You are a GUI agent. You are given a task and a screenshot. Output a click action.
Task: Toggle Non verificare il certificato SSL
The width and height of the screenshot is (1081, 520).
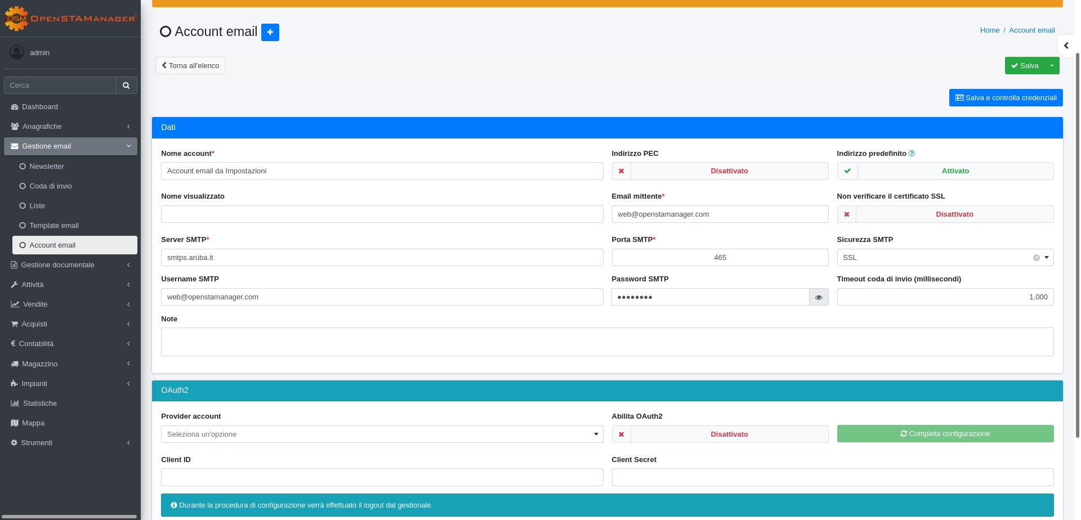click(945, 214)
